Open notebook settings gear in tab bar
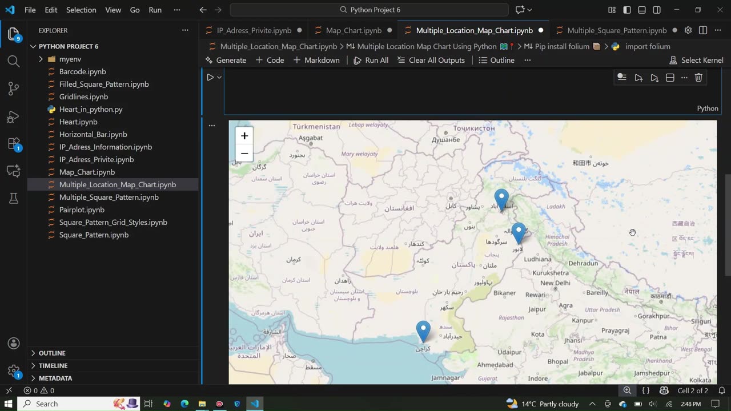Screen dimensions: 731x411 coord(688,30)
